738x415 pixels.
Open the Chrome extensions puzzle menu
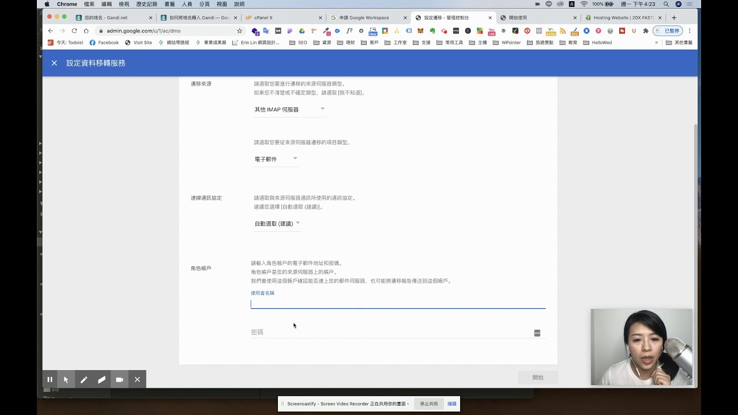click(646, 31)
